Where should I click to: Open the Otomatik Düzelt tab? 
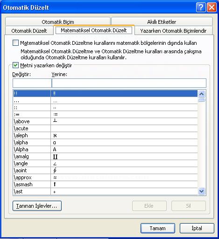pyautogui.click(x=29, y=30)
